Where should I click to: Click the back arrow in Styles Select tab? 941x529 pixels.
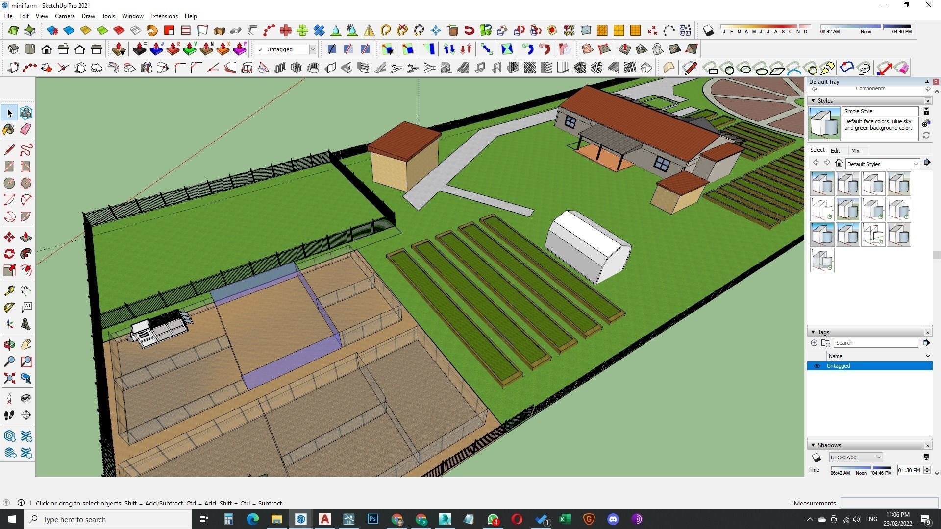[816, 162]
